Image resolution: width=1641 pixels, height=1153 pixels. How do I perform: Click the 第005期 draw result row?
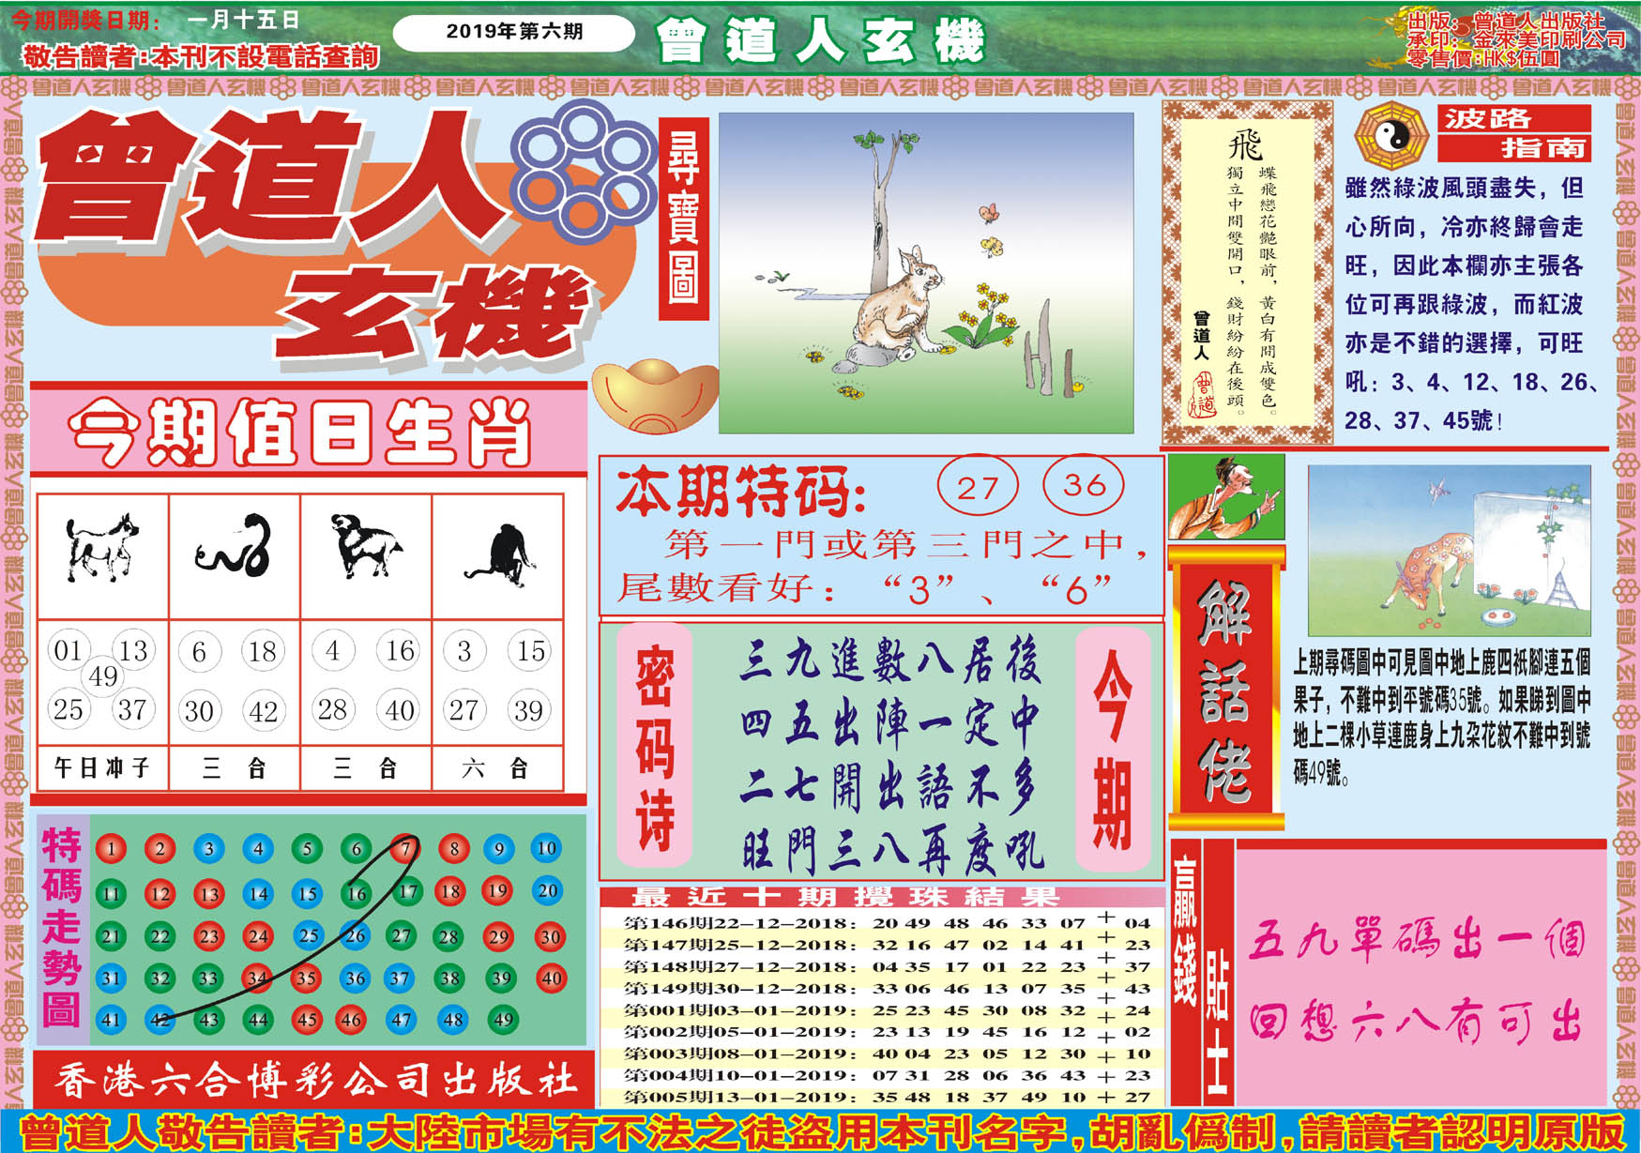882,1097
